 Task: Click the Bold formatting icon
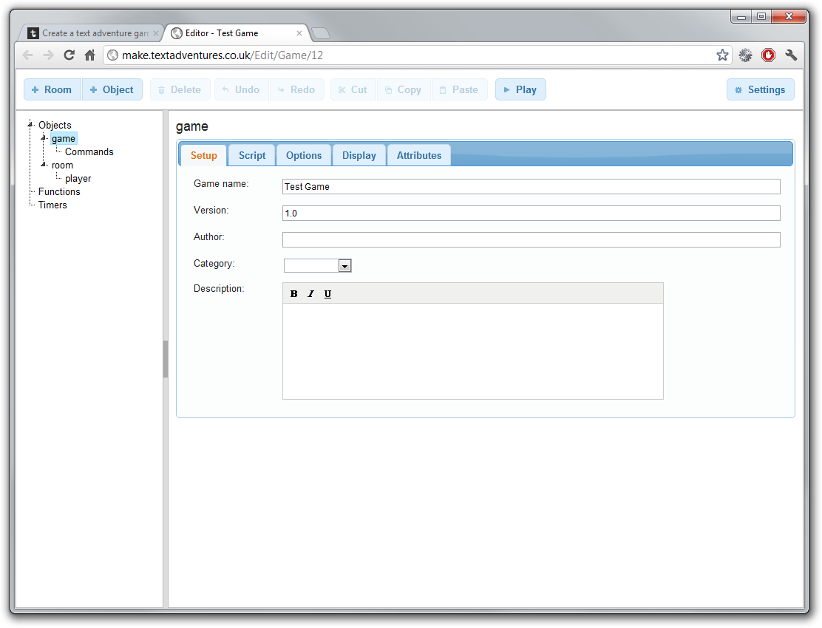293,294
